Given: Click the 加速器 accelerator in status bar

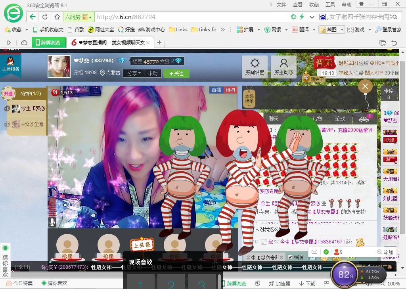Looking at the screenshot, I should pyautogui.click(x=280, y=283).
